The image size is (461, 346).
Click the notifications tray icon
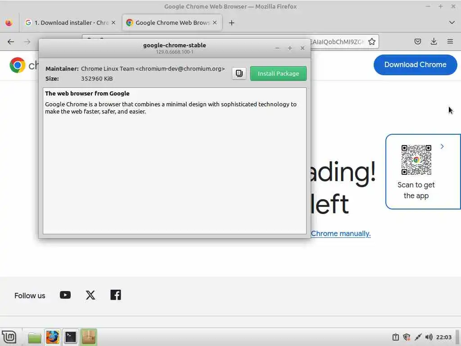[x=396, y=337]
